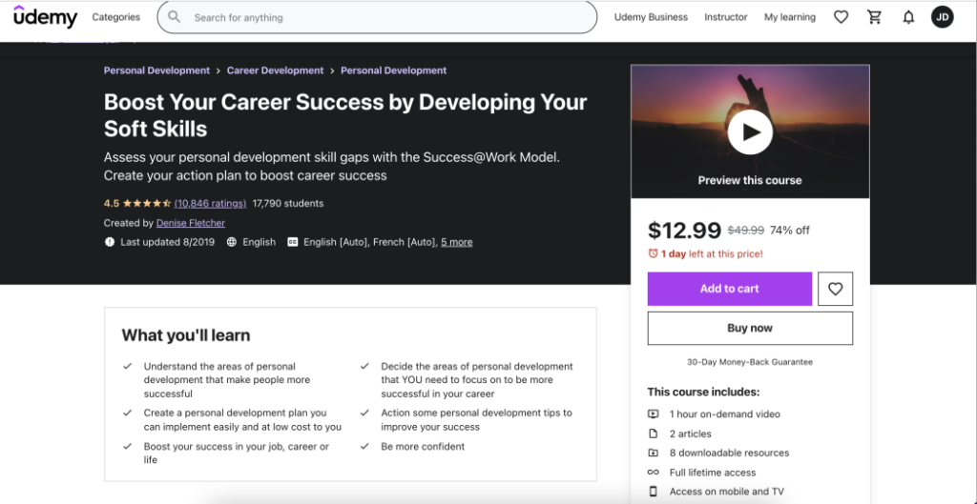Expand the 5 more languages link
977x504 pixels.
[x=456, y=242]
